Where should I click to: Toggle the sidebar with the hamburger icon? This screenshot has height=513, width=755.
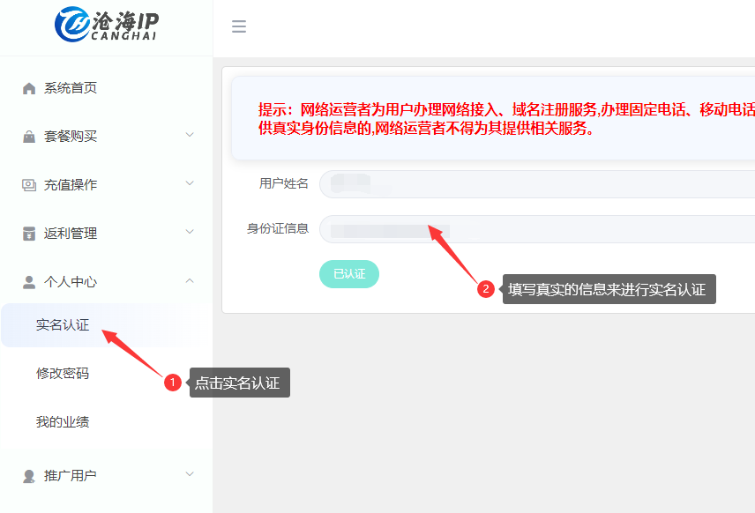point(238,26)
